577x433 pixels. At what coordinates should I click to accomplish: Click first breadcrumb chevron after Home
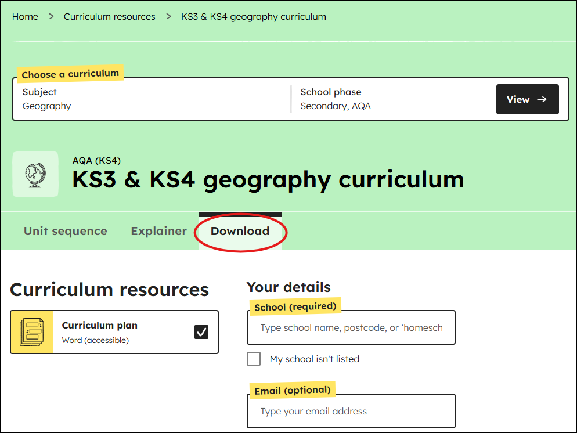(51, 17)
